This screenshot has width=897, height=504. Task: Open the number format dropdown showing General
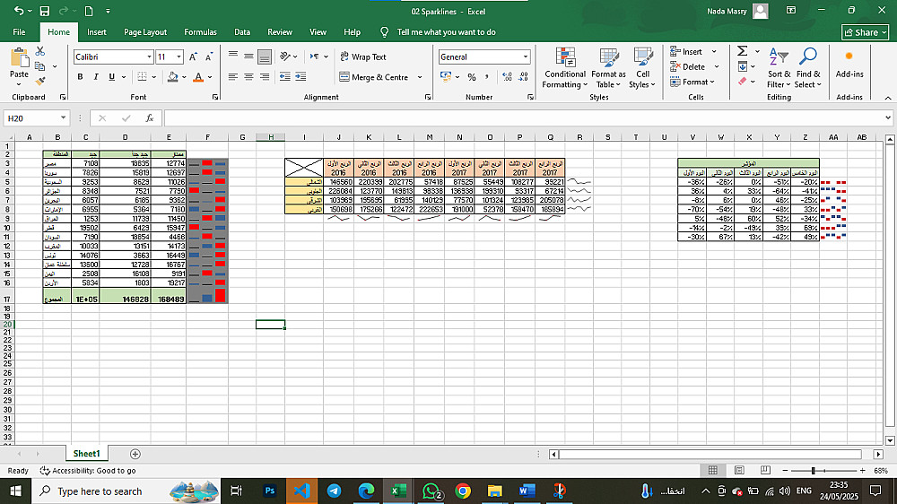coord(525,56)
